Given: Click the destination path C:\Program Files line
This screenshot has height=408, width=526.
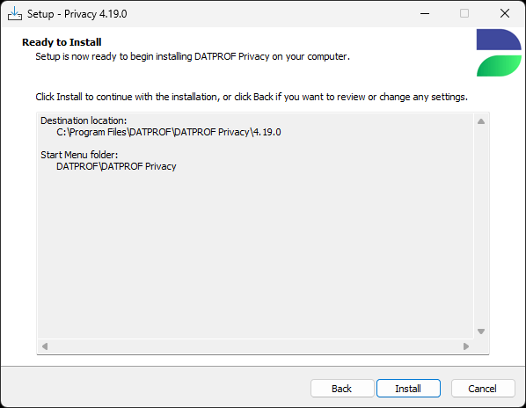Looking at the screenshot, I should 168,132.
